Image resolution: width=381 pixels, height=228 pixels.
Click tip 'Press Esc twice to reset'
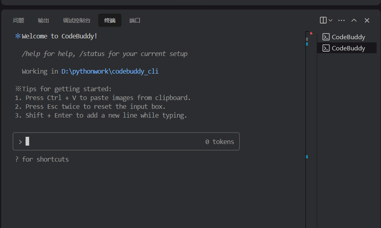[90, 106]
